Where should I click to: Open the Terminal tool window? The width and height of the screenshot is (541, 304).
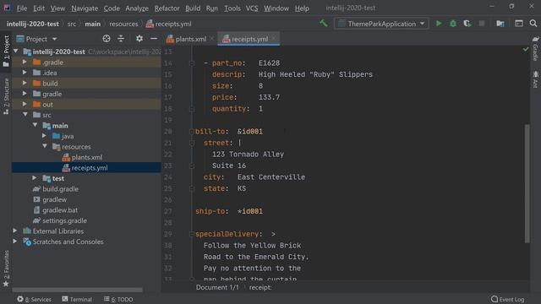pos(77,299)
